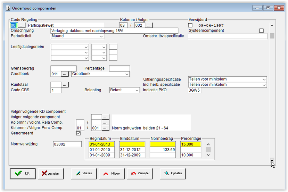Open Kolomnr / Volgnr lookup ellipsis button

point(148,25)
